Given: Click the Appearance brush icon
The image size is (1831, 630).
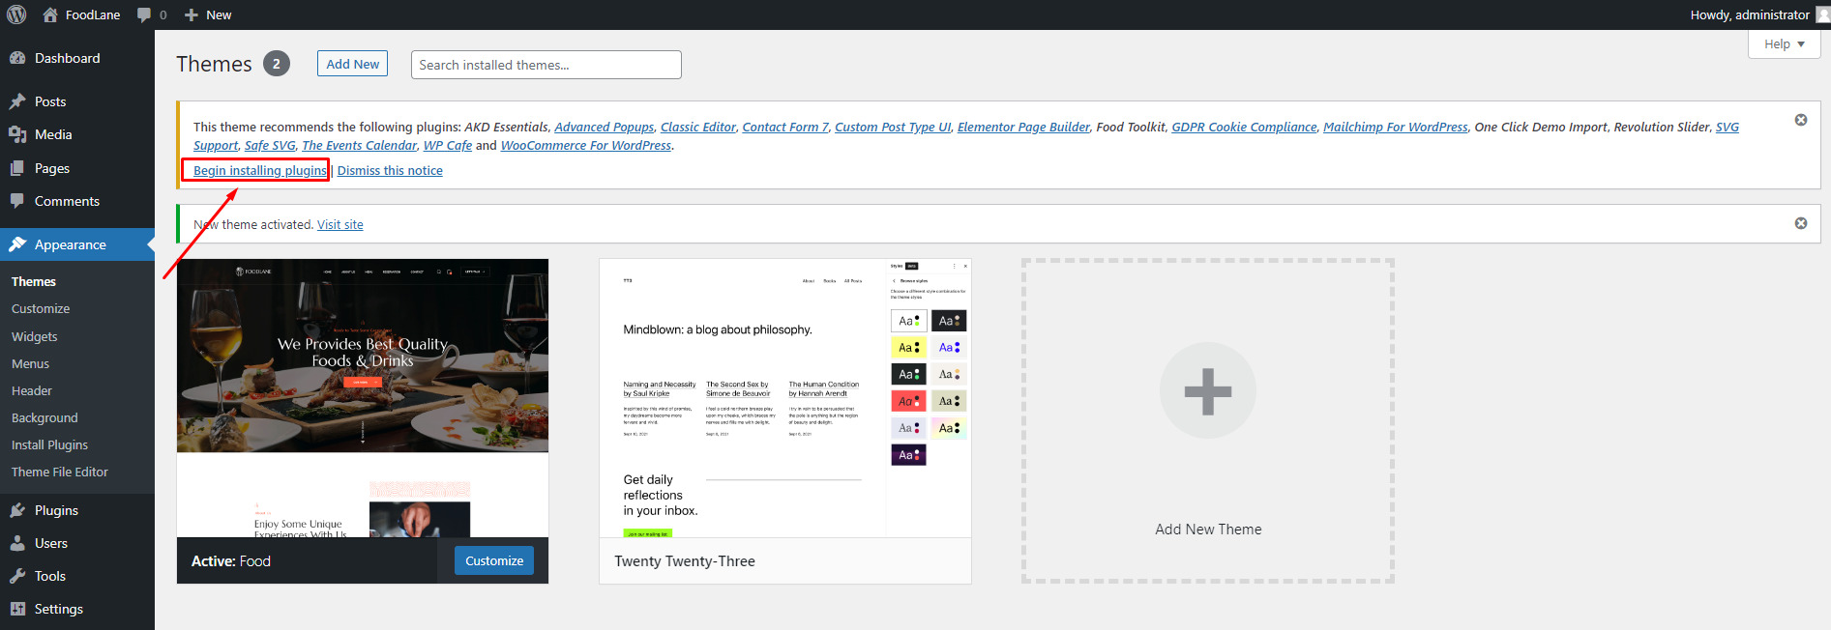Looking at the screenshot, I should point(17,244).
